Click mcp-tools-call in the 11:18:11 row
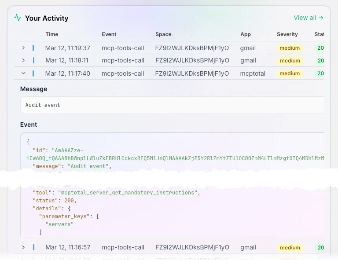 (x=123, y=61)
